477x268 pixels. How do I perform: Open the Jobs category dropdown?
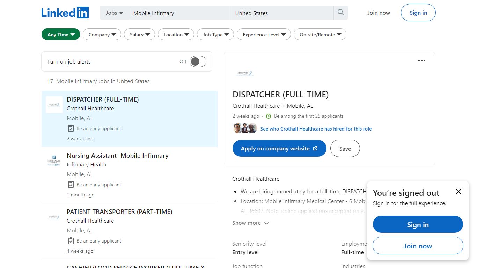coord(115,13)
